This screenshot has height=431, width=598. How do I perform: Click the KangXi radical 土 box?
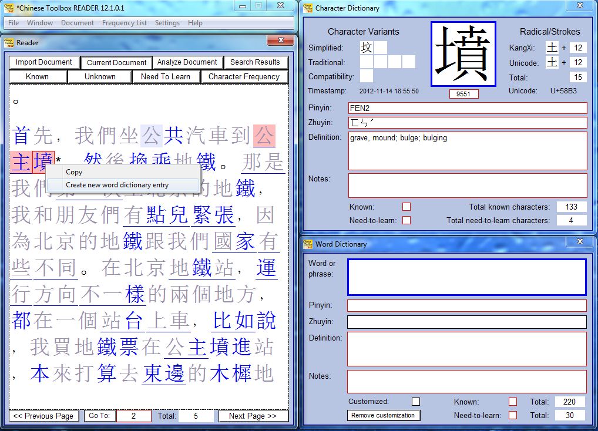(x=552, y=48)
